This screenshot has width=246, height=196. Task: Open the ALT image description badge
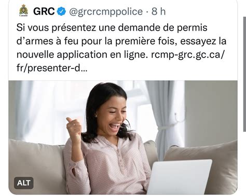coord(24,183)
